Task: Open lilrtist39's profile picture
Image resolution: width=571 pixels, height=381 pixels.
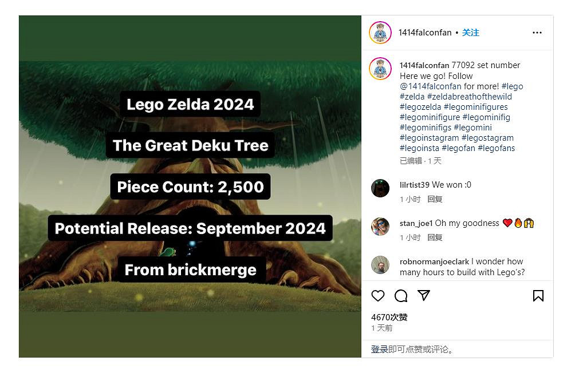Action: tap(380, 189)
